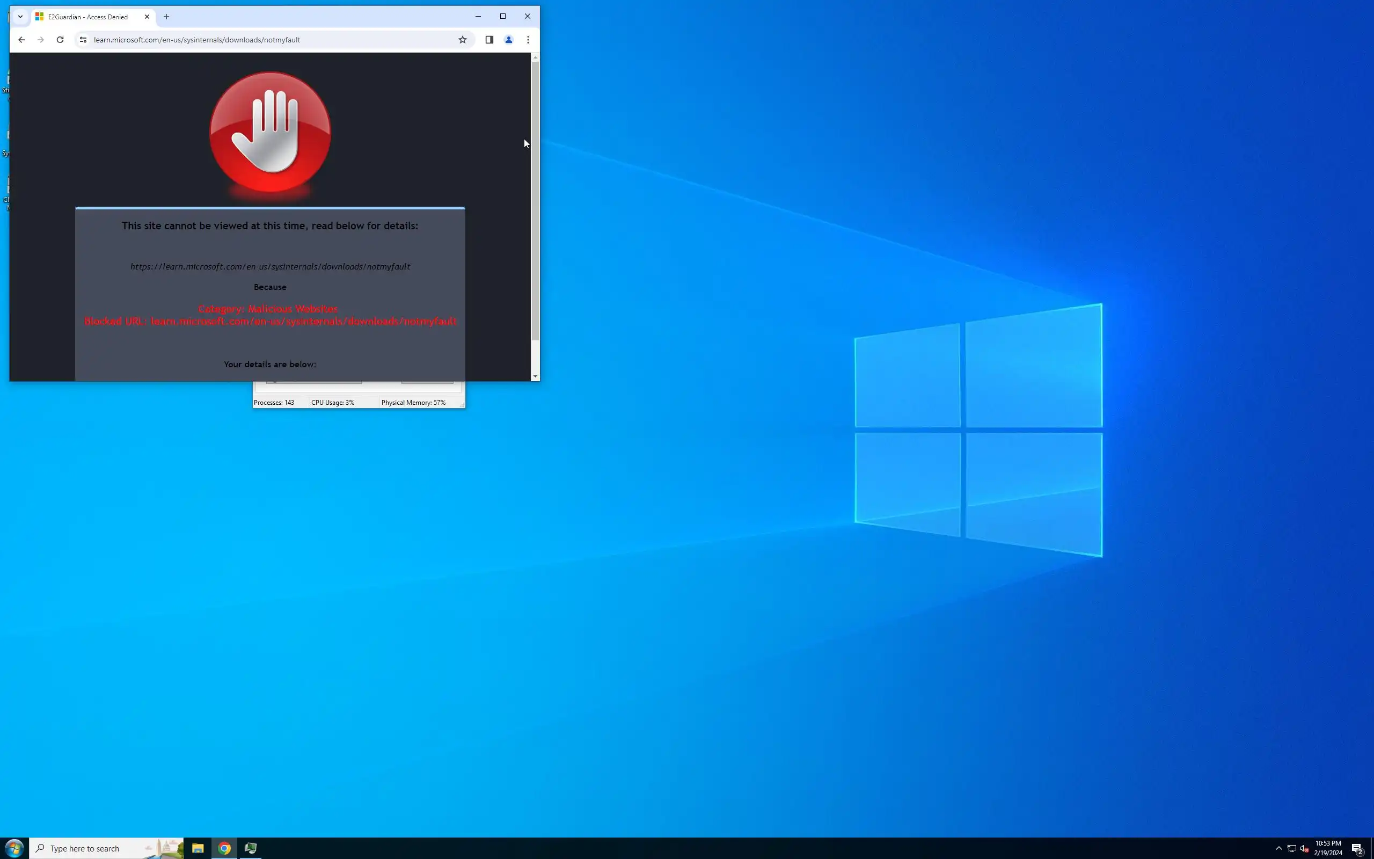Close the E2Guardian Access Denied tab

click(x=147, y=17)
